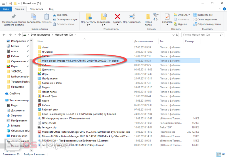Expand the address bar history dropdown
227x157 pixels.
[173, 35]
